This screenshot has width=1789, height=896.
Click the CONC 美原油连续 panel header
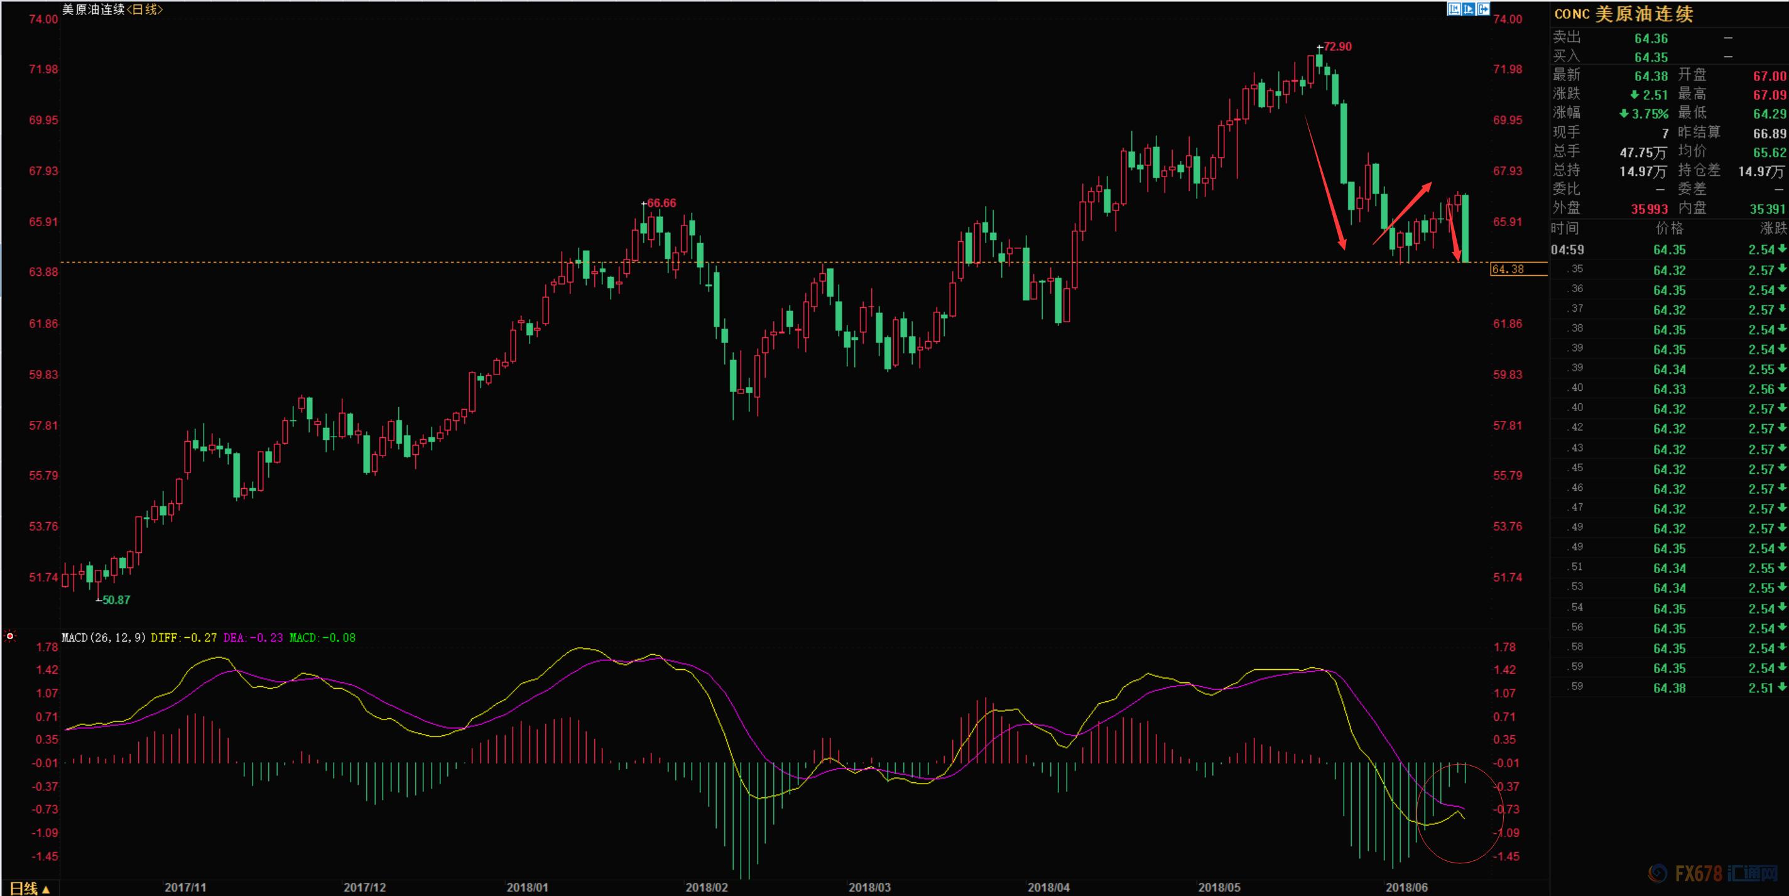(1624, 14)
